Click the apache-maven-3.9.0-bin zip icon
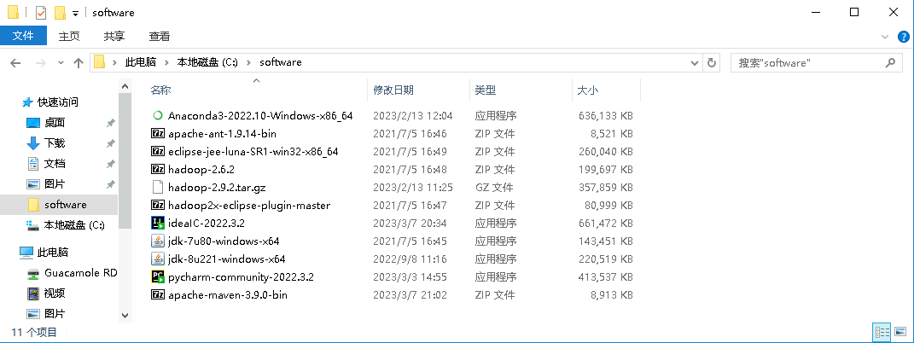 157,294
